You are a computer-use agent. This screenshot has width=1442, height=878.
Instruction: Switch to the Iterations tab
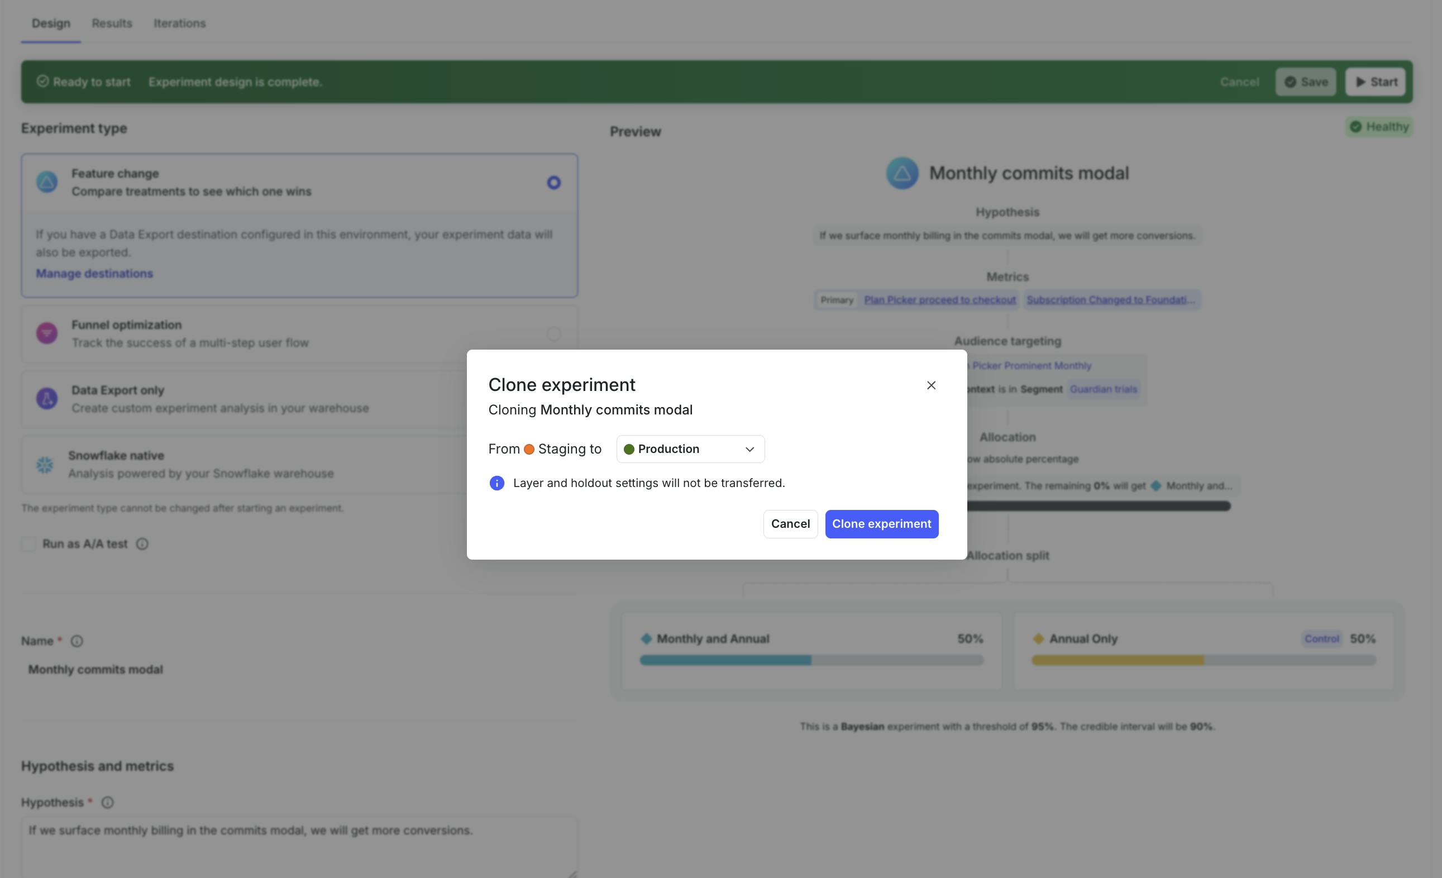(x=180, y=23)
